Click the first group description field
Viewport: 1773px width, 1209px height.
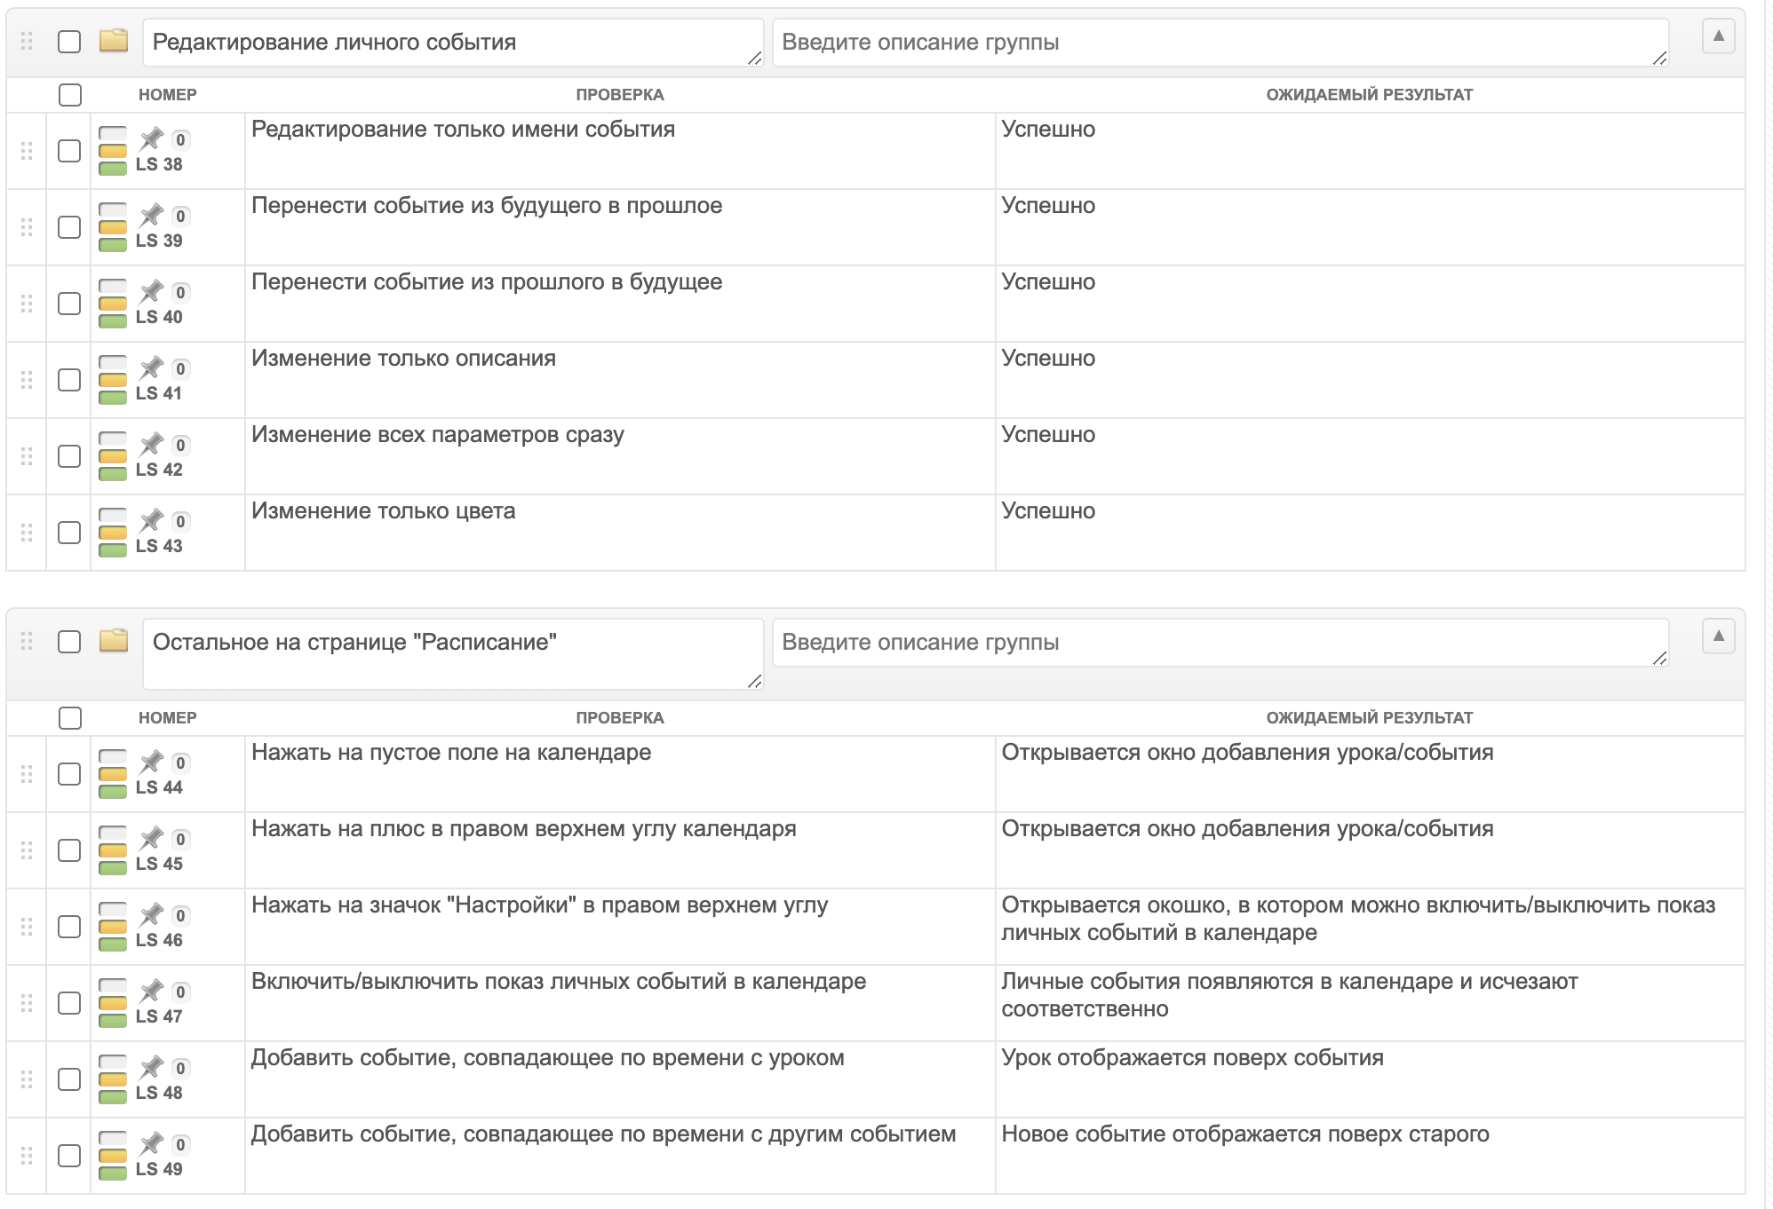[1220, 43]
